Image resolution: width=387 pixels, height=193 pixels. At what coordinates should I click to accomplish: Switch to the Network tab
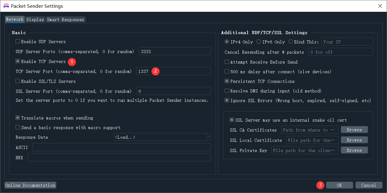click(15, 19)
